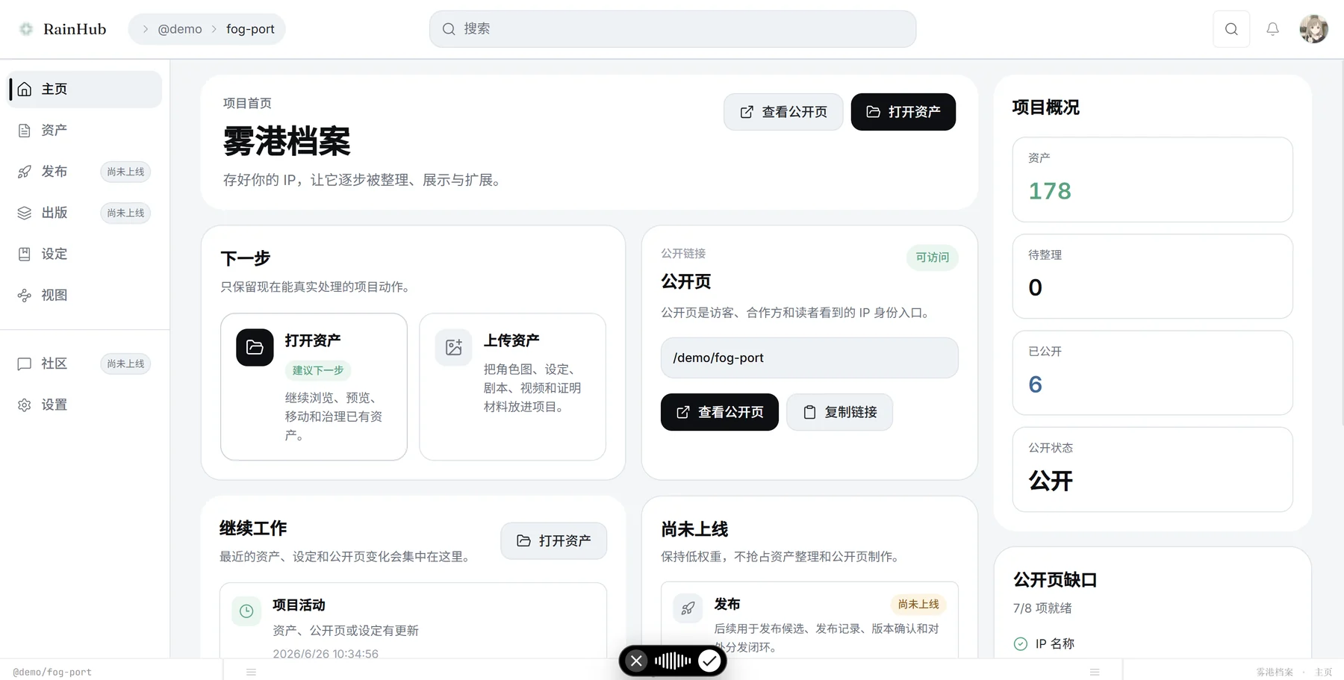
Task: Click 复制链接 button
Action: 840,412
